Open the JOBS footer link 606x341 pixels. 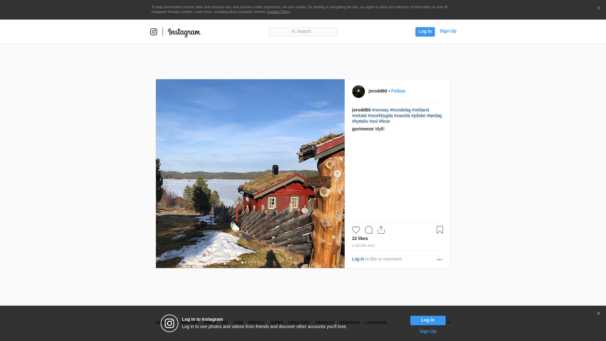click(238, 323)
